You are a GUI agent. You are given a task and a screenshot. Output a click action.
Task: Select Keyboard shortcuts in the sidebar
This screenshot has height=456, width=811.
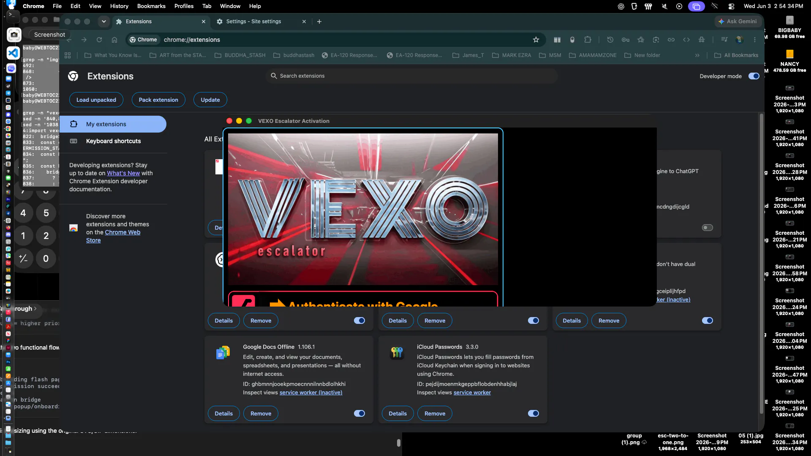pos(113,141)
